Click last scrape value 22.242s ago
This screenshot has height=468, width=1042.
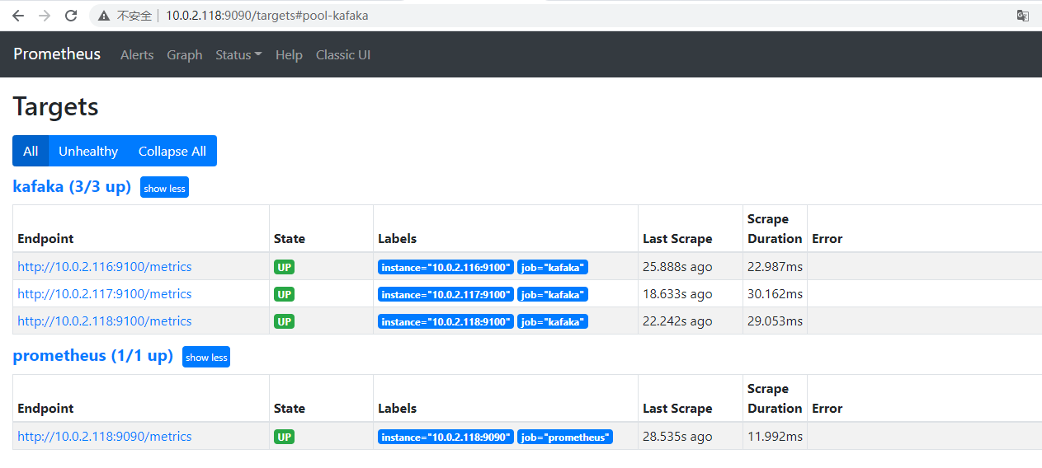click(x=677, y=321)
